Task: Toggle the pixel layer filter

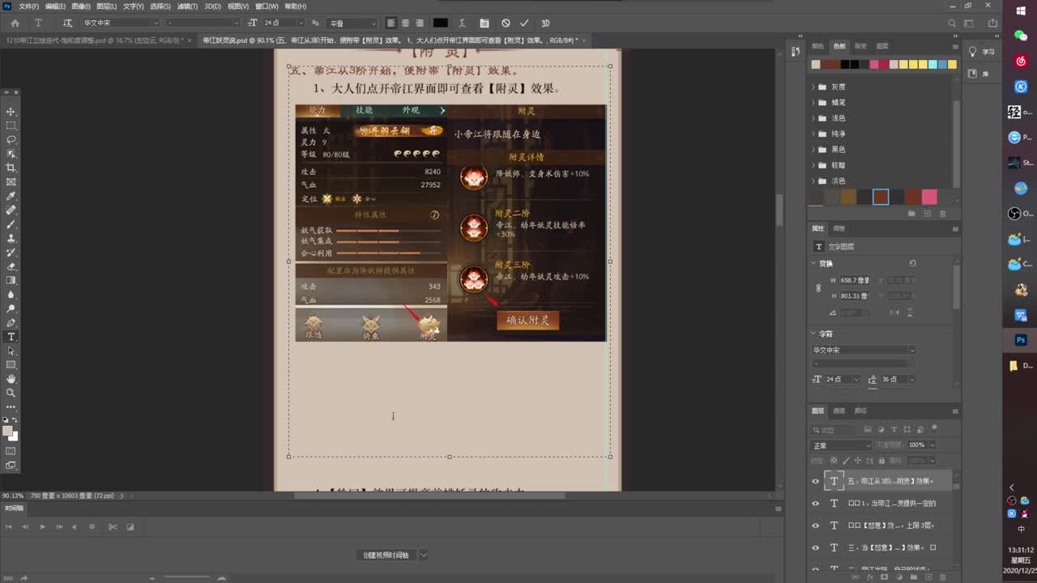Action: click(868, 429)
